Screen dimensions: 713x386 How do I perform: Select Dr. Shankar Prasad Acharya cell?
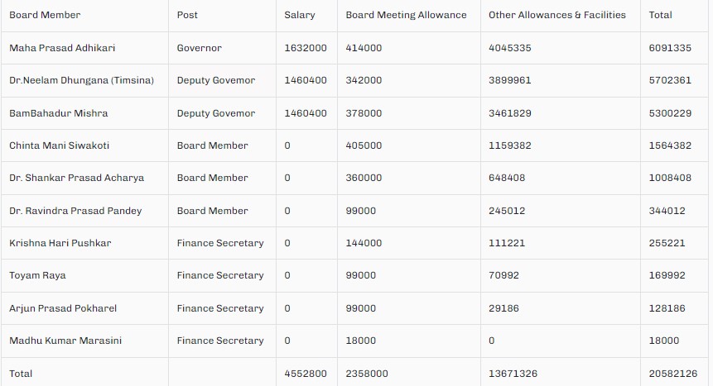76,178
